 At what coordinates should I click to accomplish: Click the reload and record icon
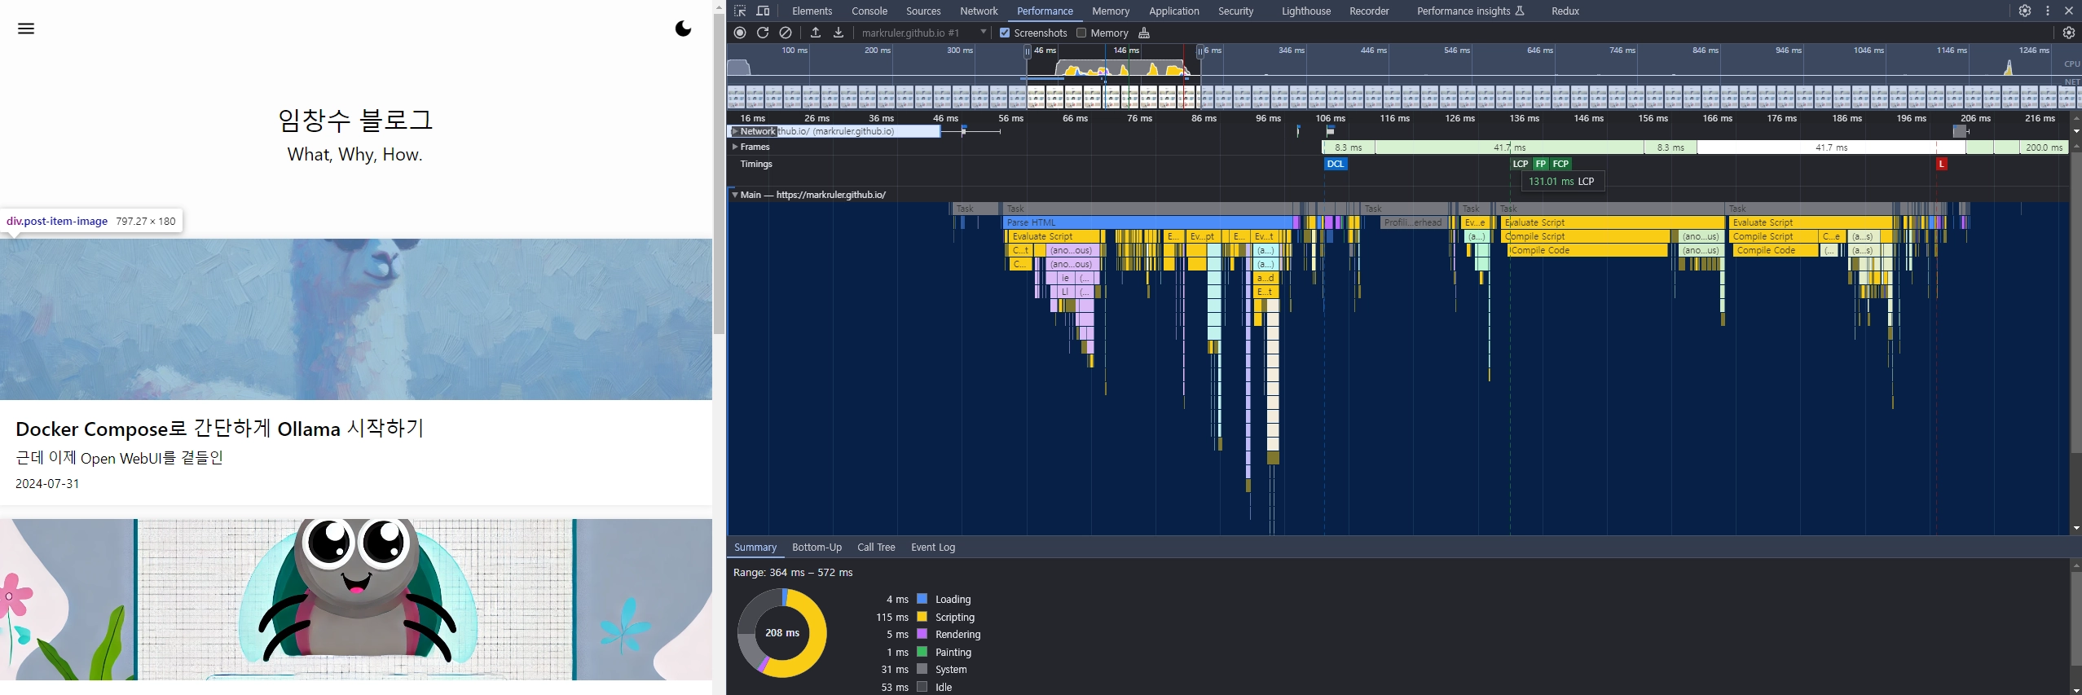pos(763,33)
